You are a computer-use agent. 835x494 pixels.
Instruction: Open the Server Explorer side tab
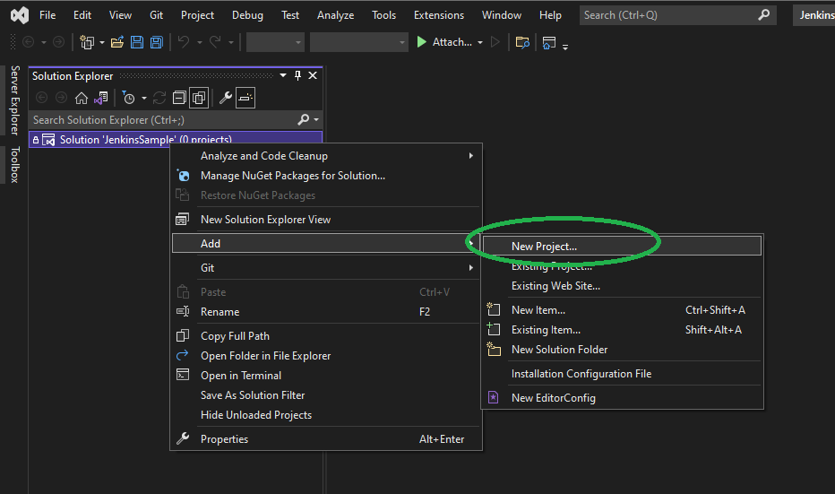(x=15, y=100)
